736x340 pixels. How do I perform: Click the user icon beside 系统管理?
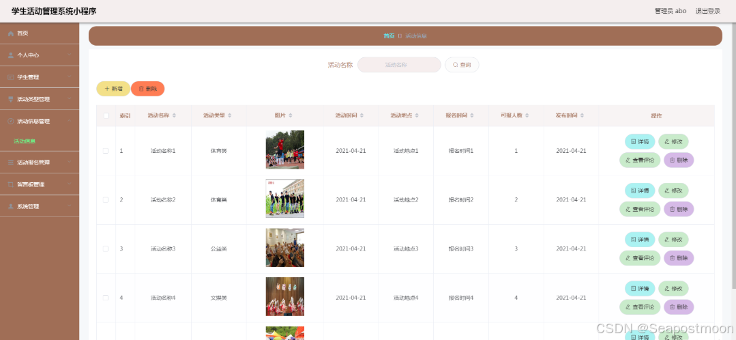click(x=11, y=207)
